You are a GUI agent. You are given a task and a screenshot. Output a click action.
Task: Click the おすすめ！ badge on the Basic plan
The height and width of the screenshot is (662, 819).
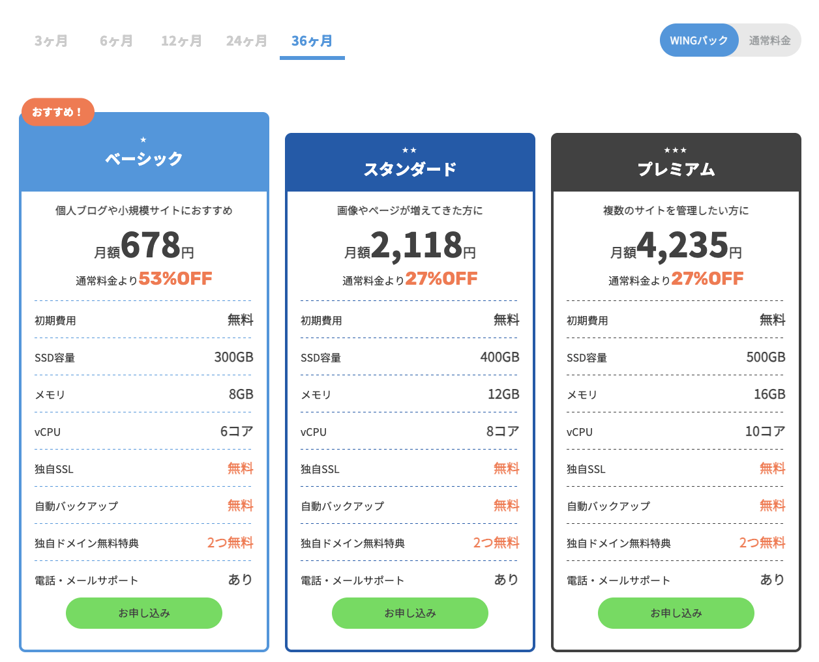58,112
